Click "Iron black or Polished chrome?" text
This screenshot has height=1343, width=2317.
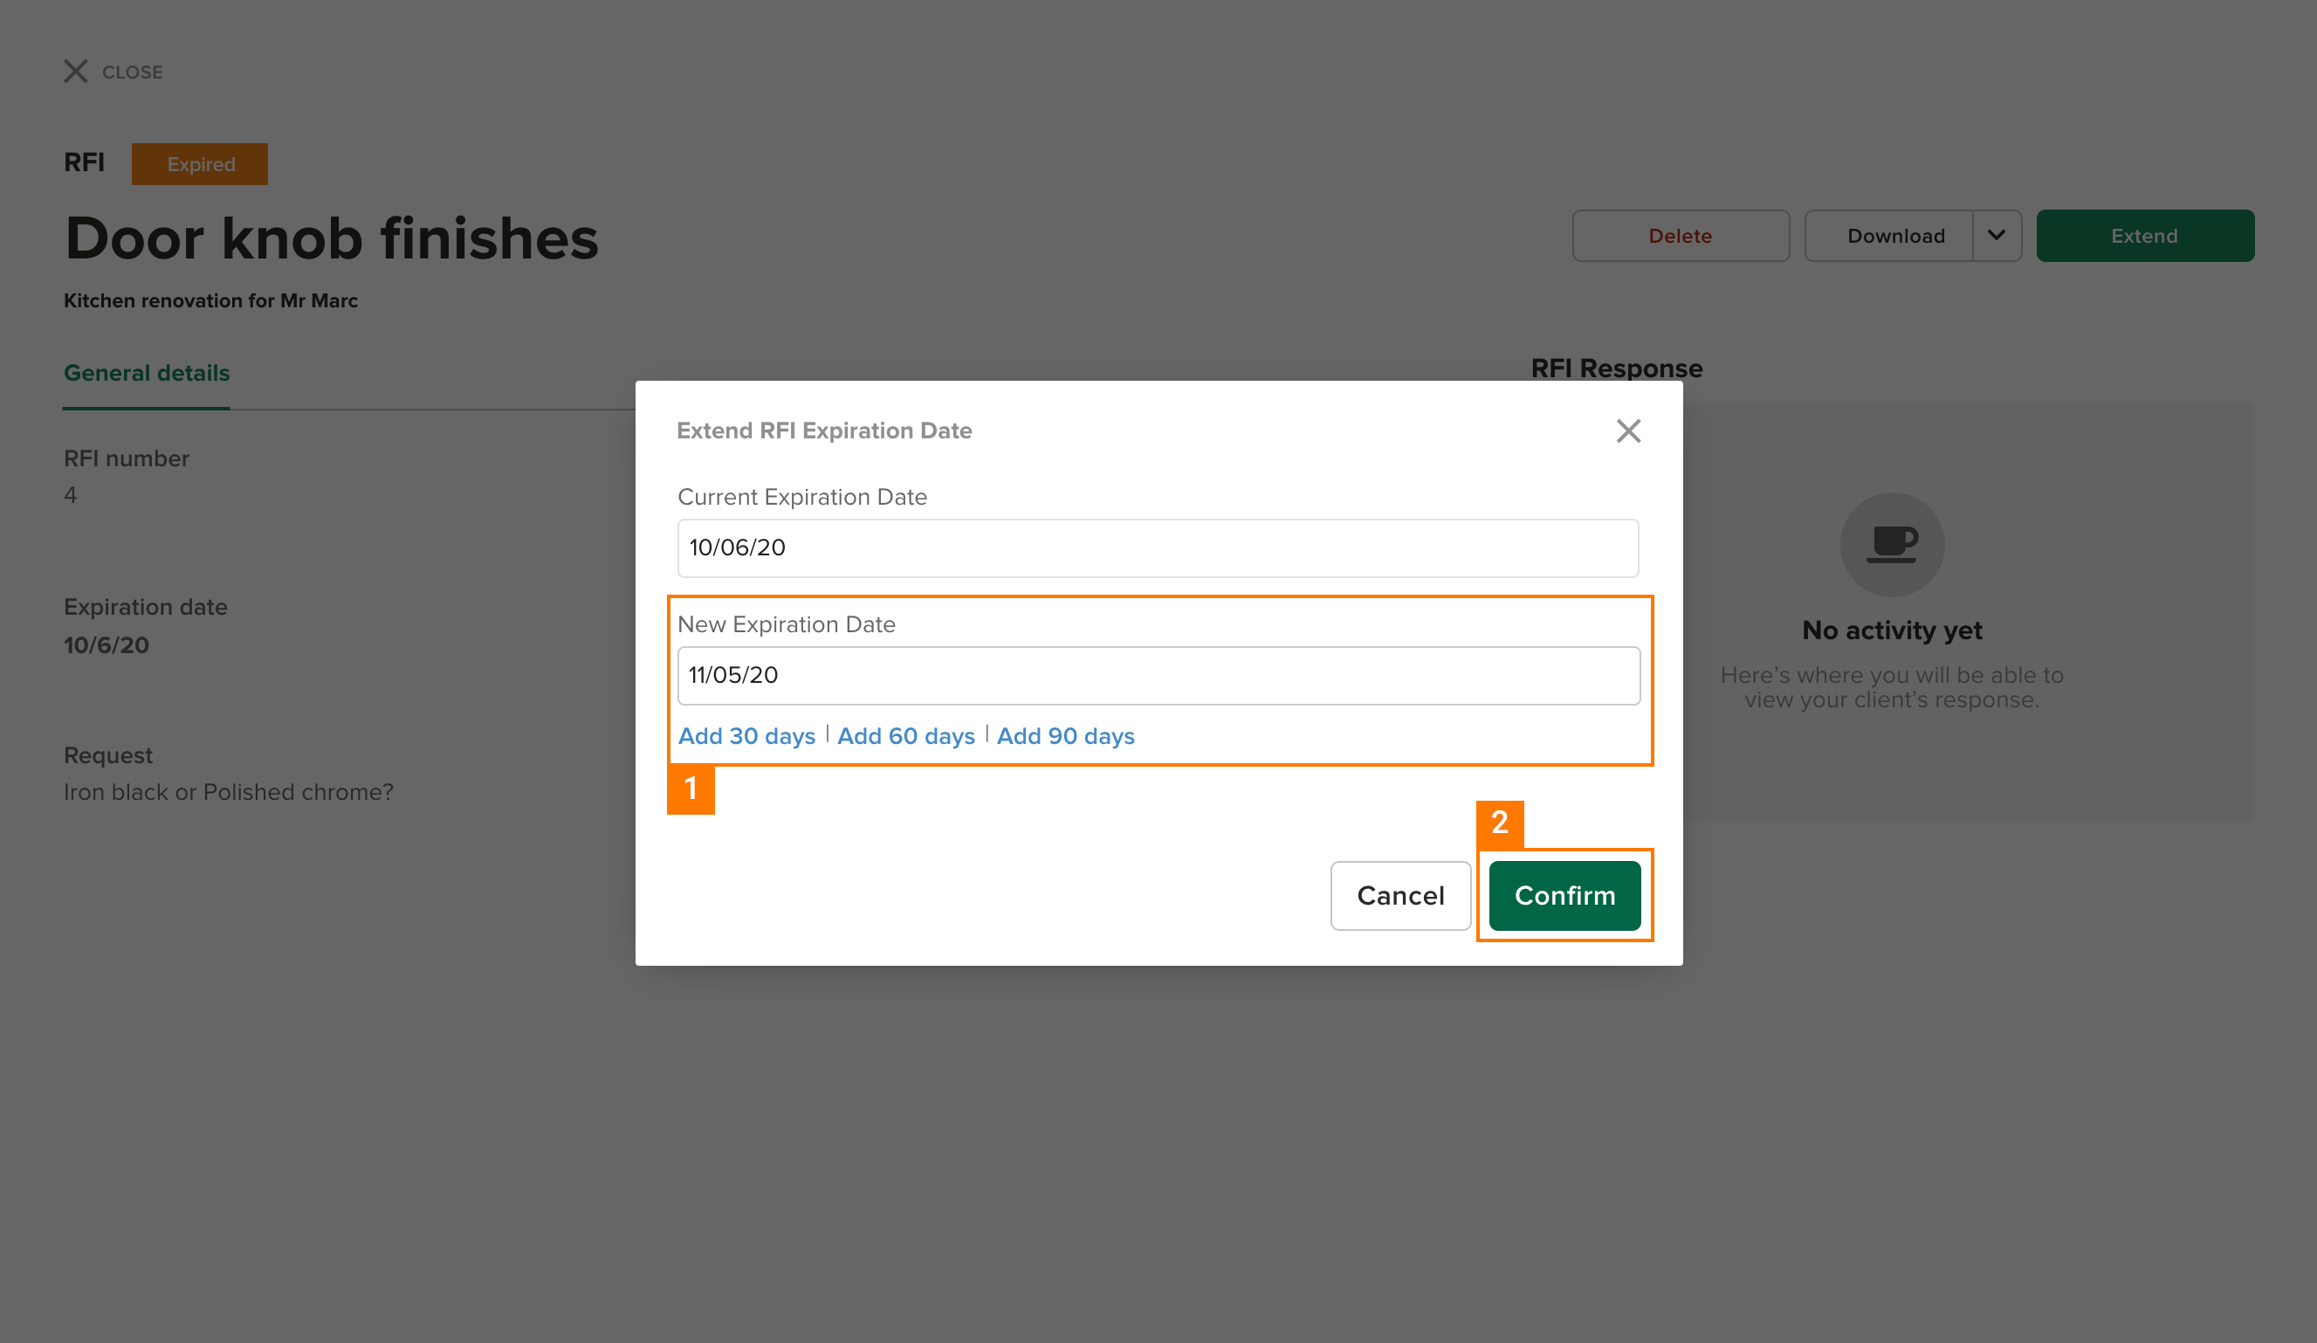[228, 792]
